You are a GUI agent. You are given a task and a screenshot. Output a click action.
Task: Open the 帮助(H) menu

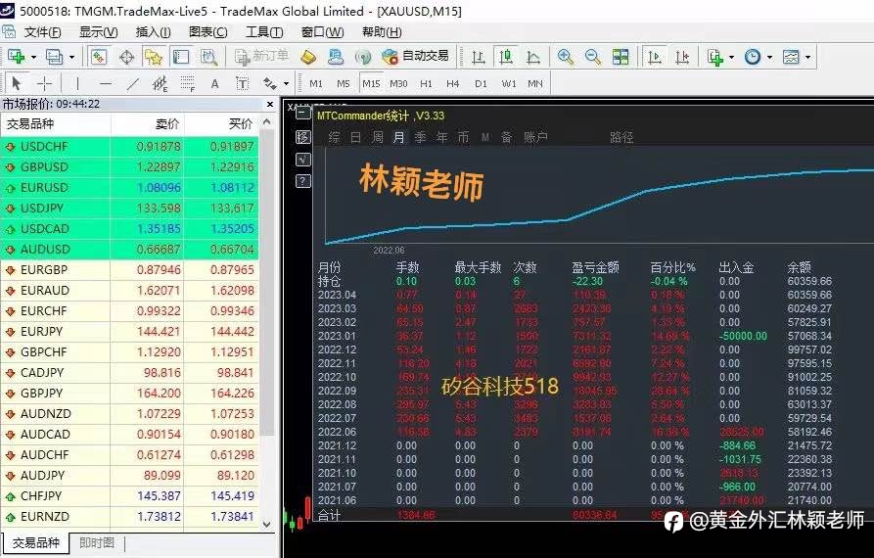(x=382, y=32)
